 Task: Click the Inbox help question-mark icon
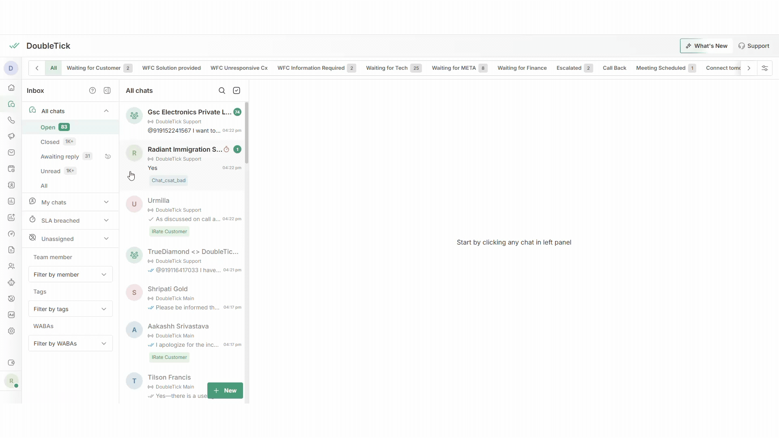(93, 90)
